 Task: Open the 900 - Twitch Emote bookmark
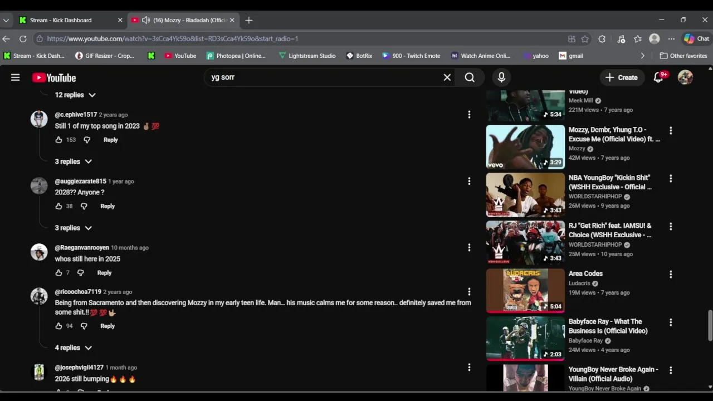pos(411,56)
